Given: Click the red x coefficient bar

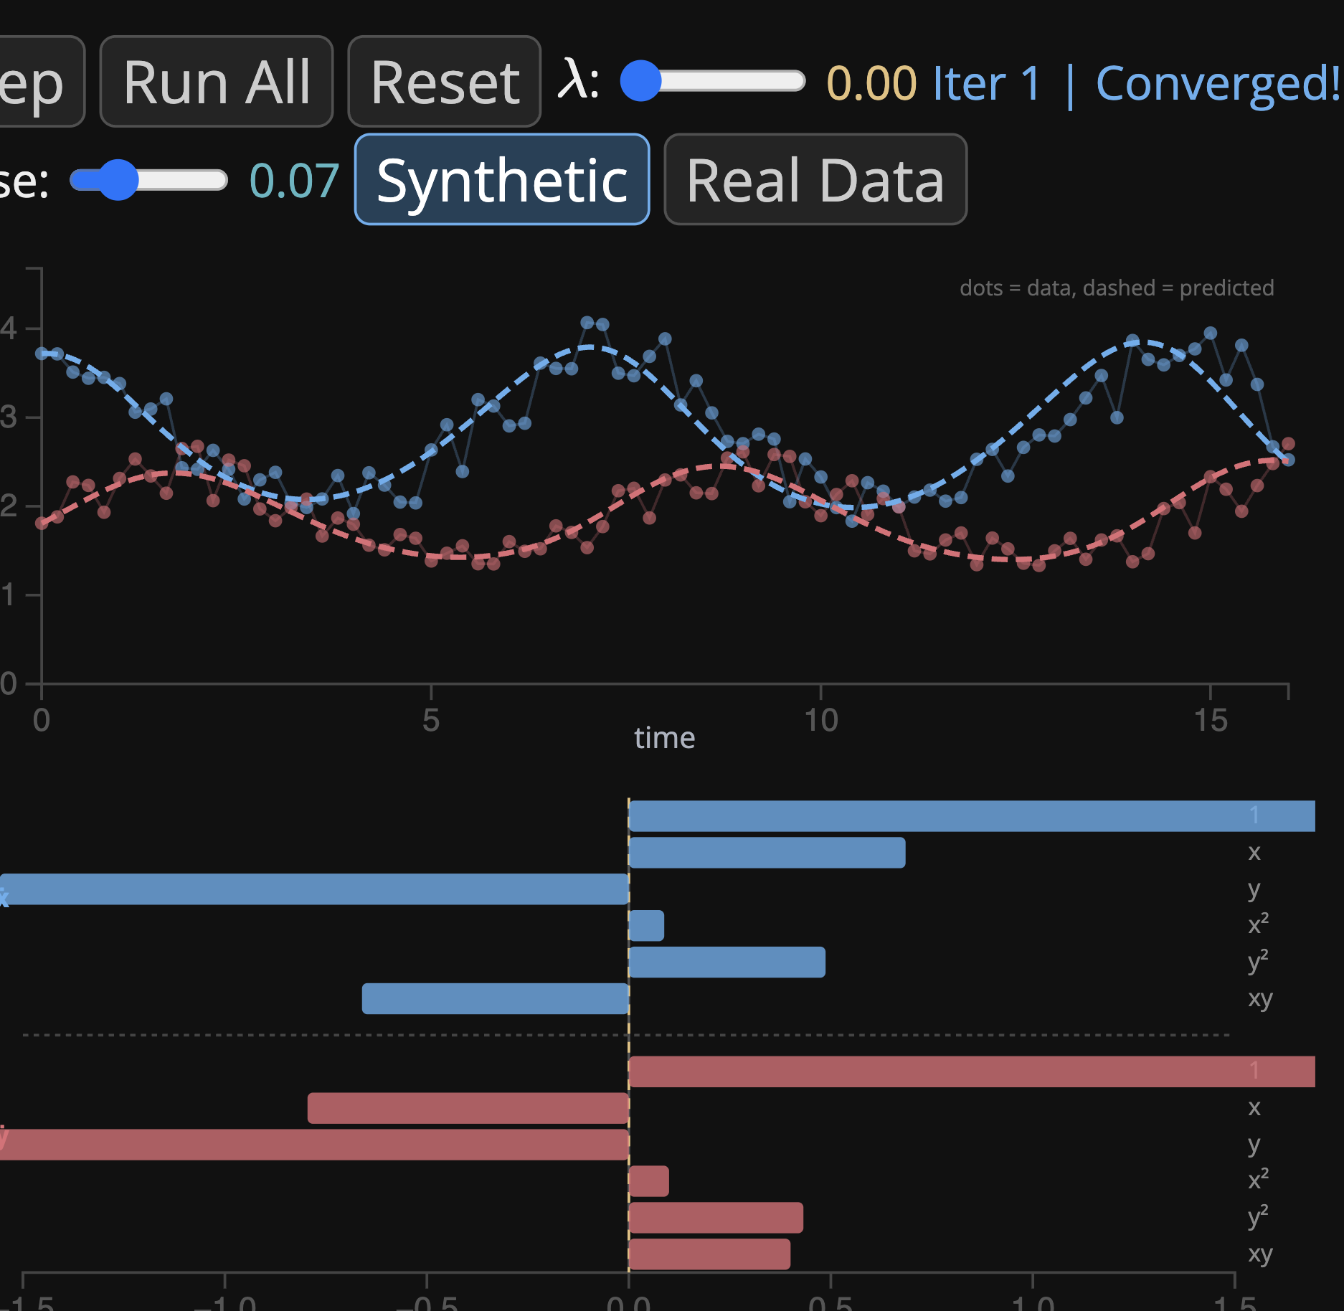Looking at the screenshot, I should pyautogui.click(x=468, y=1108).
